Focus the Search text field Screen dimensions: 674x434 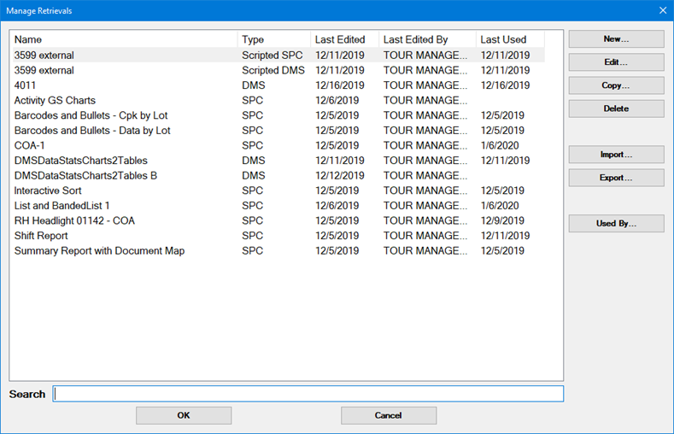coord(308,394)
